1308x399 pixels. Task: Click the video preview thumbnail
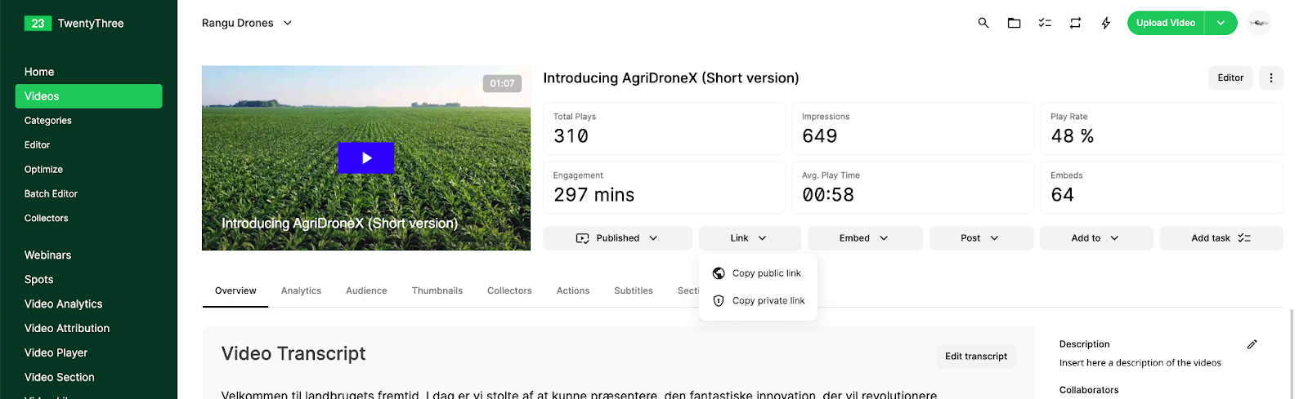click(x=366, y=158)
